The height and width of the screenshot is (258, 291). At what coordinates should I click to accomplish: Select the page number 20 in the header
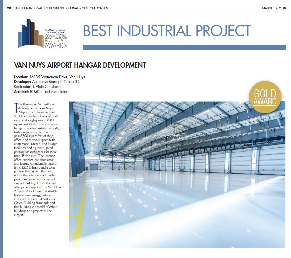pyautogui.click(x=9, y=8)
